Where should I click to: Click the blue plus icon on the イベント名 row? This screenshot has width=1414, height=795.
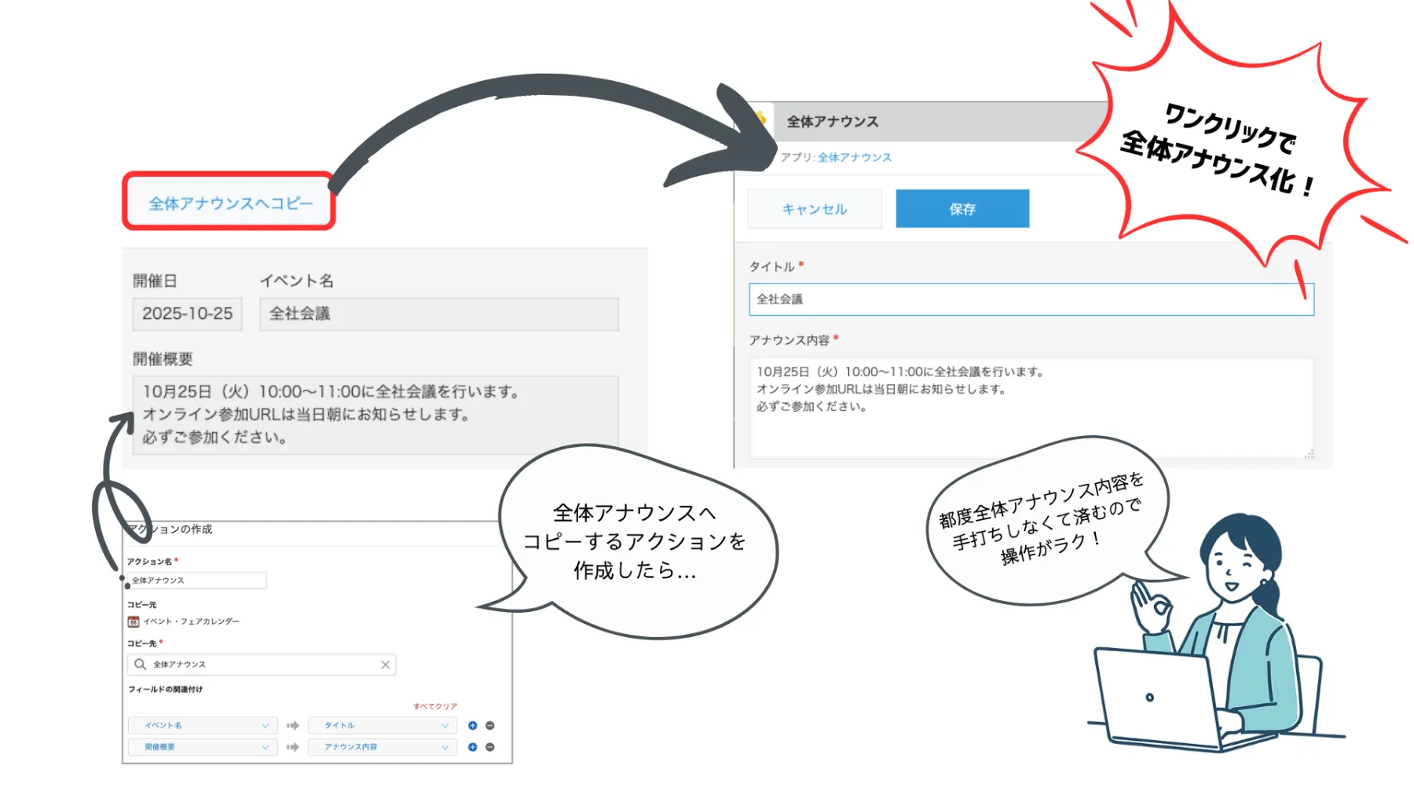pos(472,726)
